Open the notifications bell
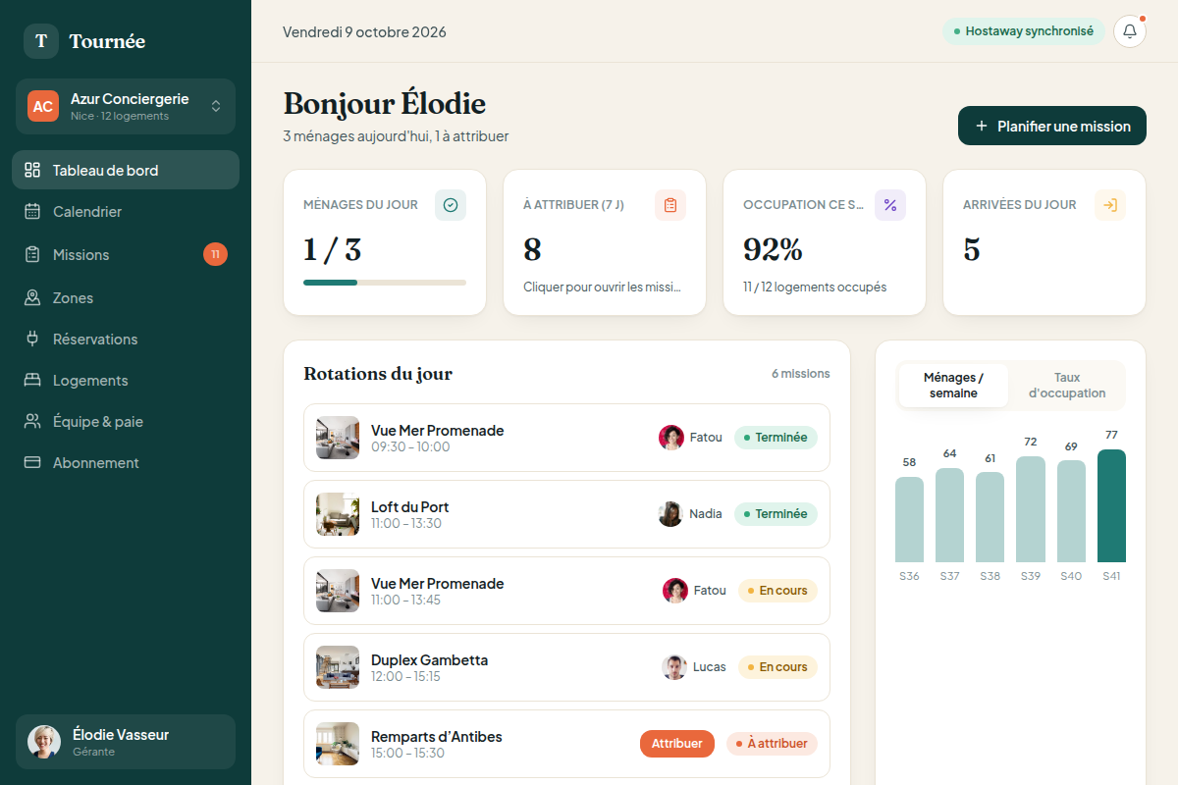The height and width of the screenshot is (785, 1178). pos(1130,31)
